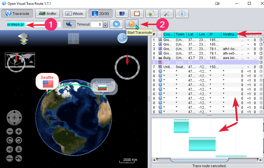
Task: Toggle the 2D/3D map view button
Action: [101, 14]
